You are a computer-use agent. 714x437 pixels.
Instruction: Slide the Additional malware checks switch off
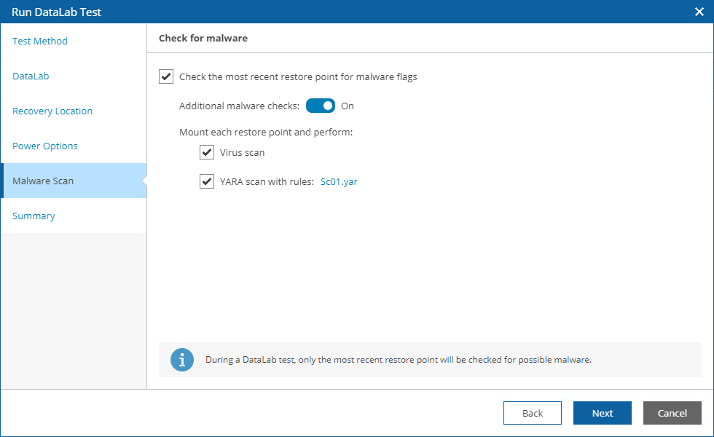(x=320, y=106)
